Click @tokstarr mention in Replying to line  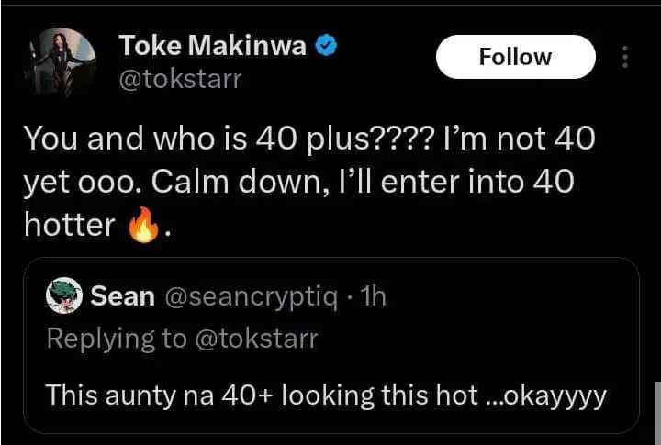click(x=257, y=339)
